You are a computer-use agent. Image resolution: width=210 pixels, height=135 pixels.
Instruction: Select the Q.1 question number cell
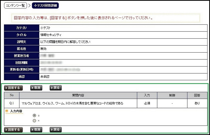[12, 103]
